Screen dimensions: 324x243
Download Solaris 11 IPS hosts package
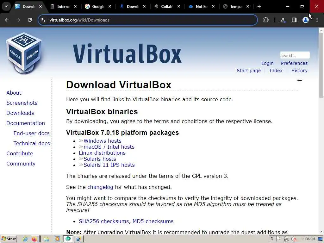coord(109,165)
